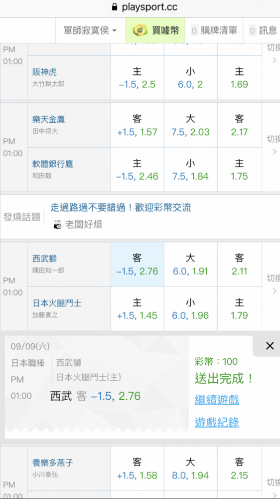
Task: Toggle the selected 客 −1.5, 2.76 西武獅 pick
Action: pos(138,264)
